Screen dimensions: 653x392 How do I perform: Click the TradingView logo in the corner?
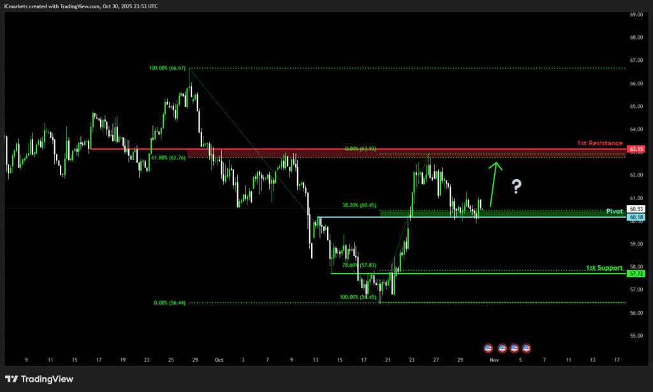(x=40, y=379)
